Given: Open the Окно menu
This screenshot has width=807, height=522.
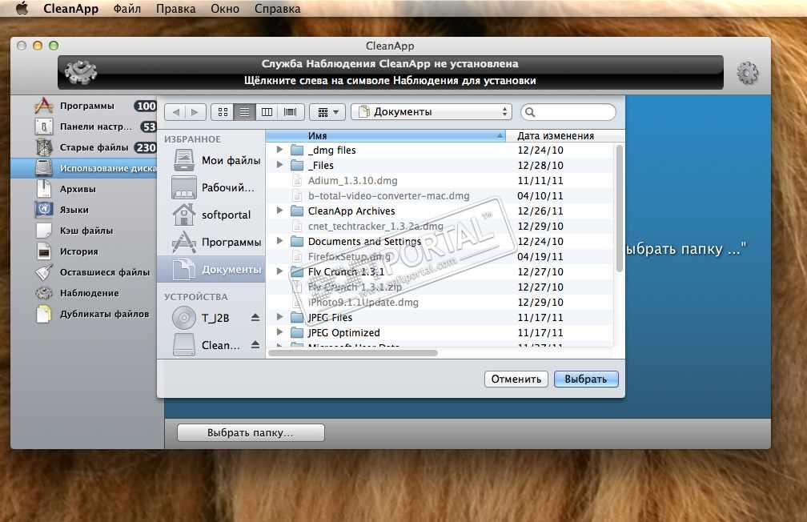Looking at the screenshot, I should (225, 9).
